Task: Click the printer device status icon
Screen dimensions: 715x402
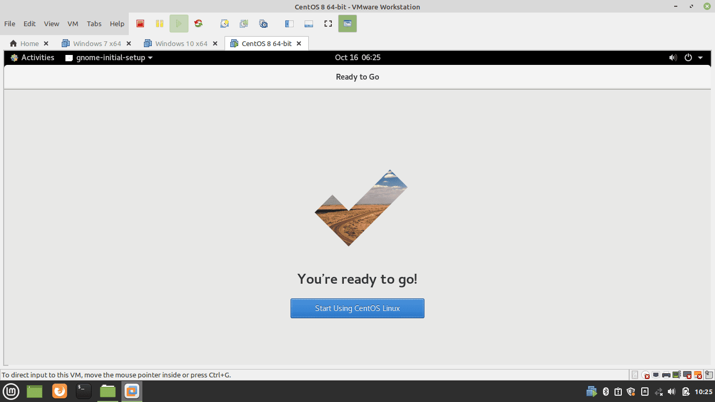Action: pos(666,375)
